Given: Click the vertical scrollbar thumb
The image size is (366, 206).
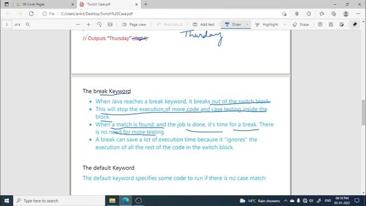Looking at the screenshot, I should 363,113.
